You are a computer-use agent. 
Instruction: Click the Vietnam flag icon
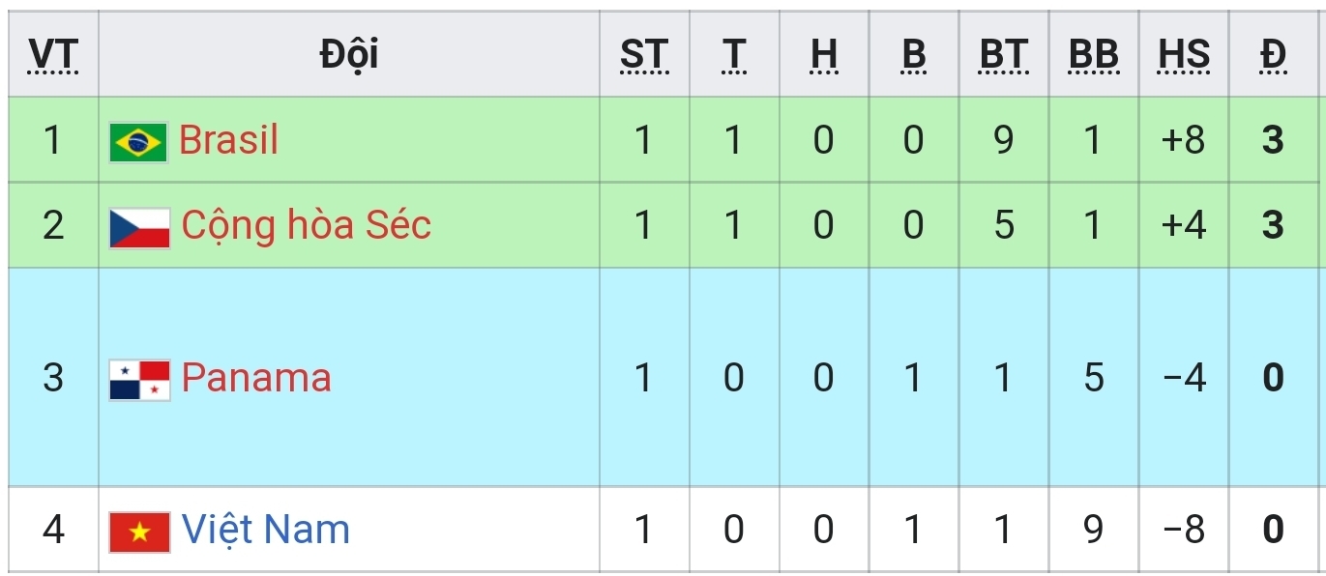tap(139, 532)
